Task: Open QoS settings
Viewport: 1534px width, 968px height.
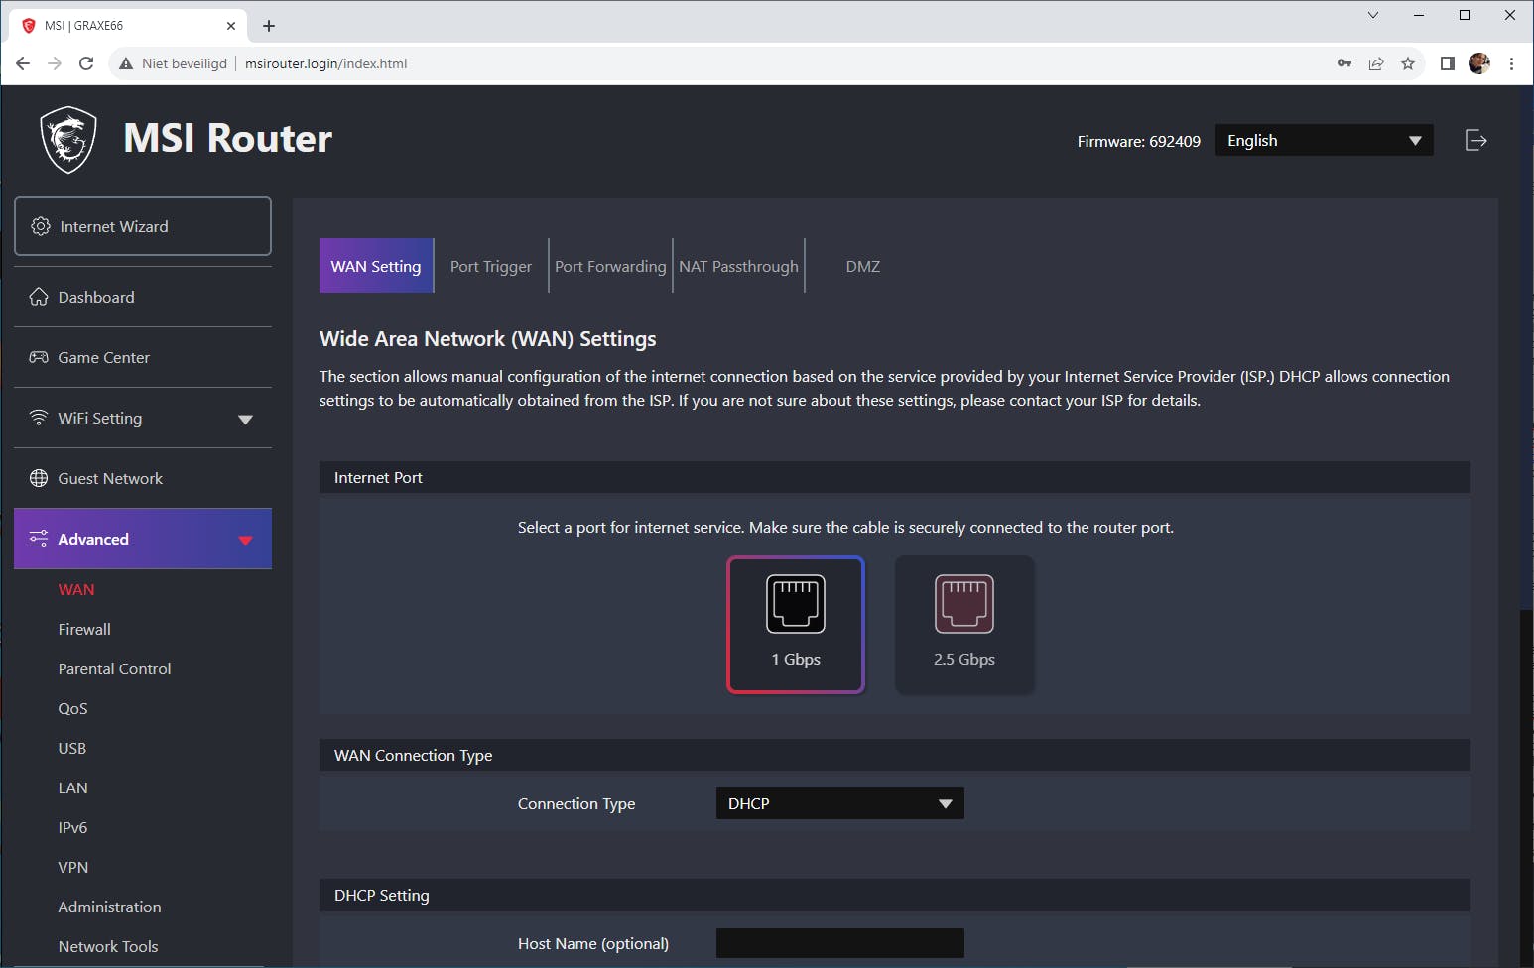Action: (72, 708)
